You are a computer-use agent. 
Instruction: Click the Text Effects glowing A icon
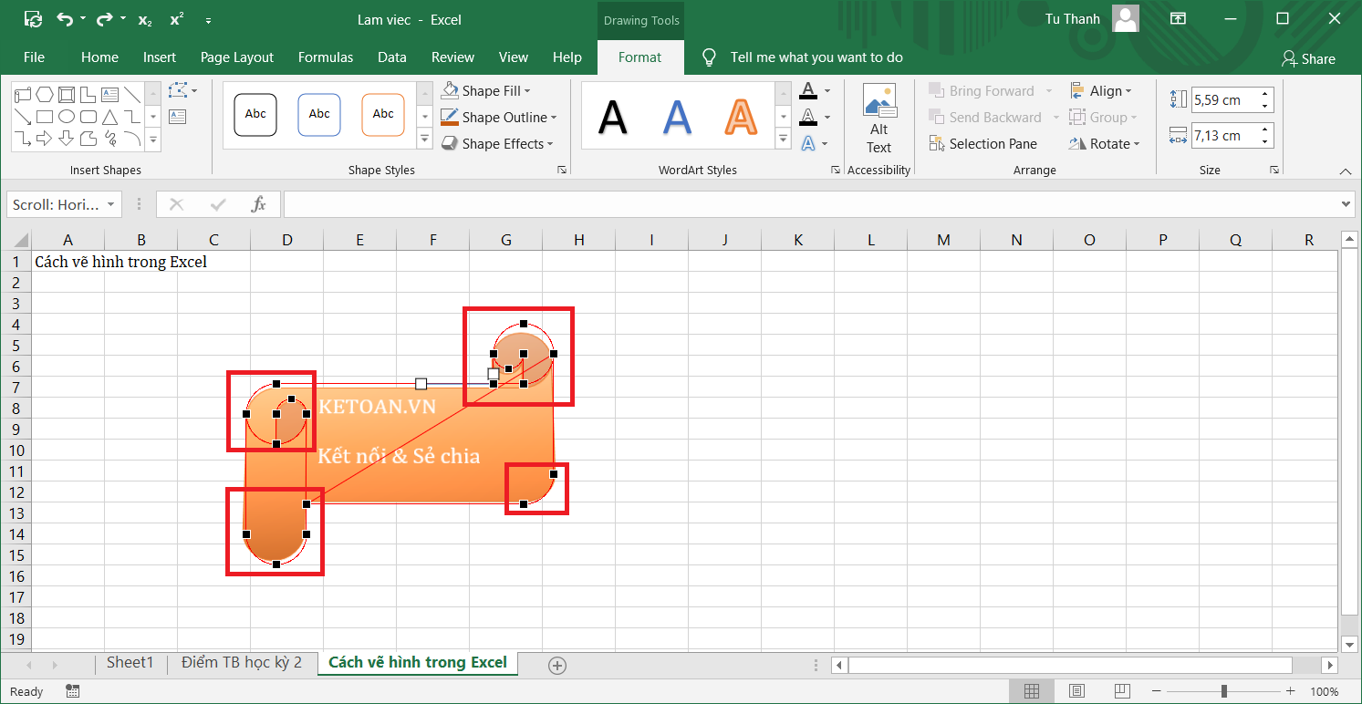[808, 144]
